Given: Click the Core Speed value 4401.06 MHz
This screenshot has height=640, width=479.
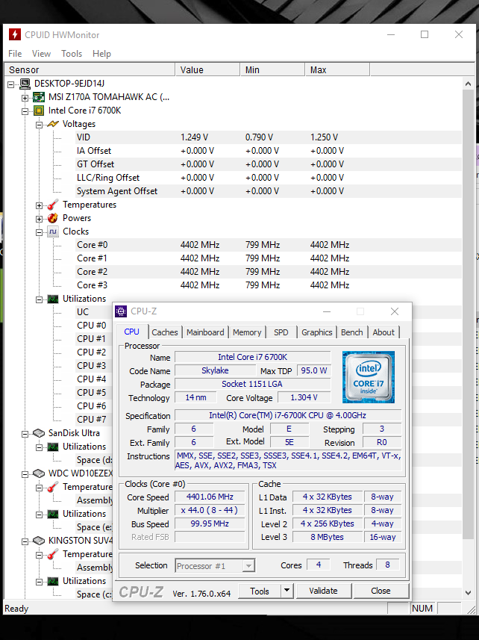Looking at the screenshot, I should tap(210, 497).
